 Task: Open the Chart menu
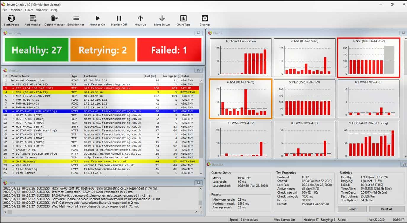point(29,10)
